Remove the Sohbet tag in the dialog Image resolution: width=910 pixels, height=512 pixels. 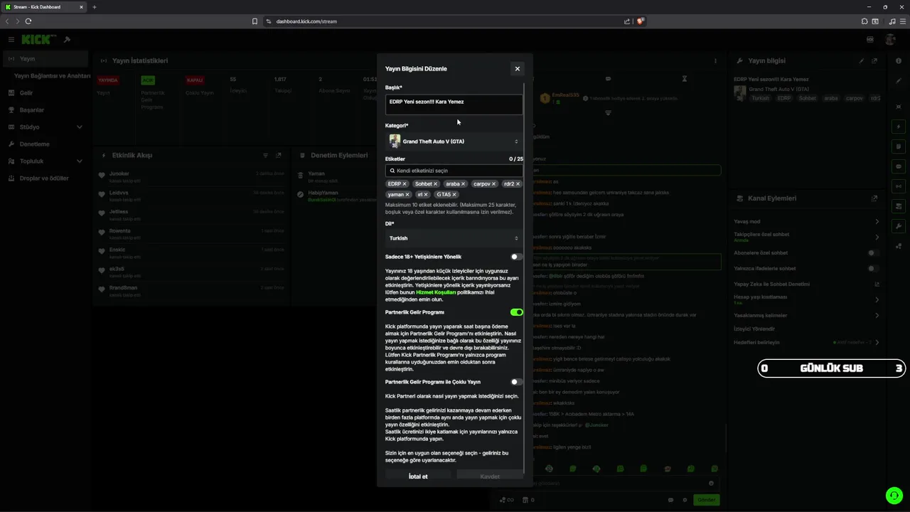[x=435, y=184]
